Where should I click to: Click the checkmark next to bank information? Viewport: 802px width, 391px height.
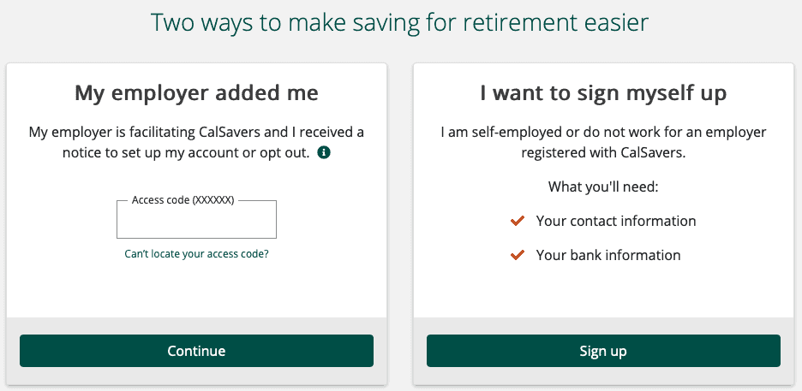(517, 255)
